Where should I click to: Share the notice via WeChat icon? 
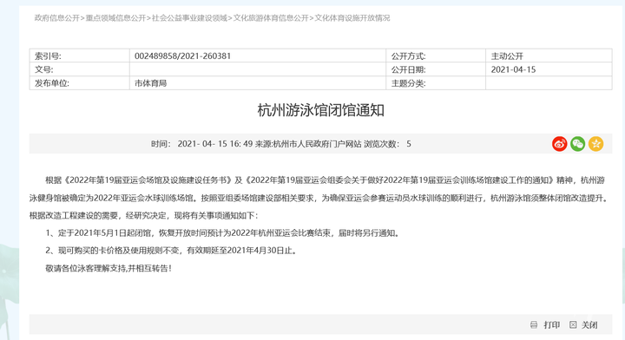(x=578, y=144)
